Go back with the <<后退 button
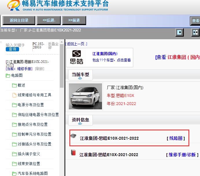This screenshot has width=200, height=176. tap(49, 20)
